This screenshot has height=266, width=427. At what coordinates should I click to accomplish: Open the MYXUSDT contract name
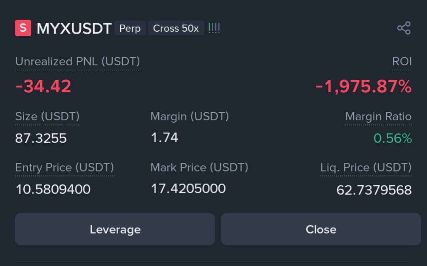74,28
